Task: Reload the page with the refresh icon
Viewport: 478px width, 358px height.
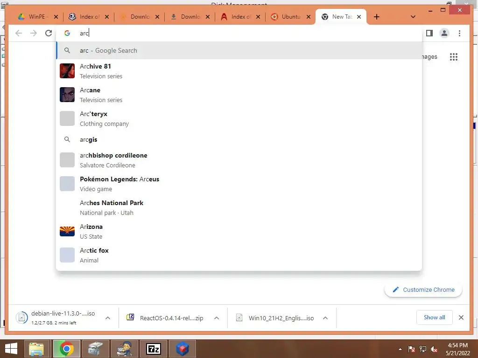Action: pyautogui.click(x=49, y=33)
